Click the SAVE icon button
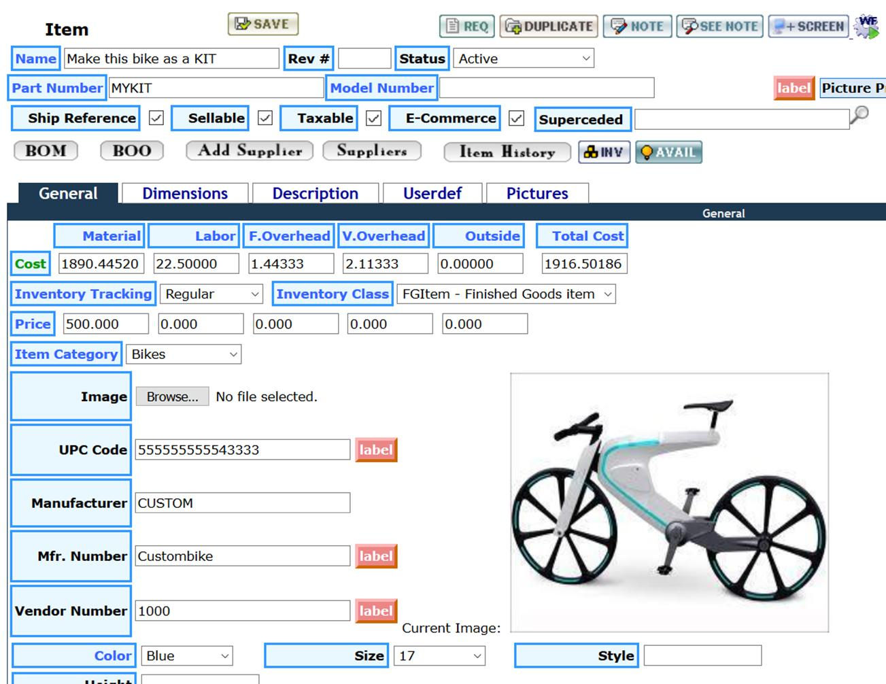Image resolution: width=886 pixels, height=684 pixels. pyautogui.click(x=262, y=24)
